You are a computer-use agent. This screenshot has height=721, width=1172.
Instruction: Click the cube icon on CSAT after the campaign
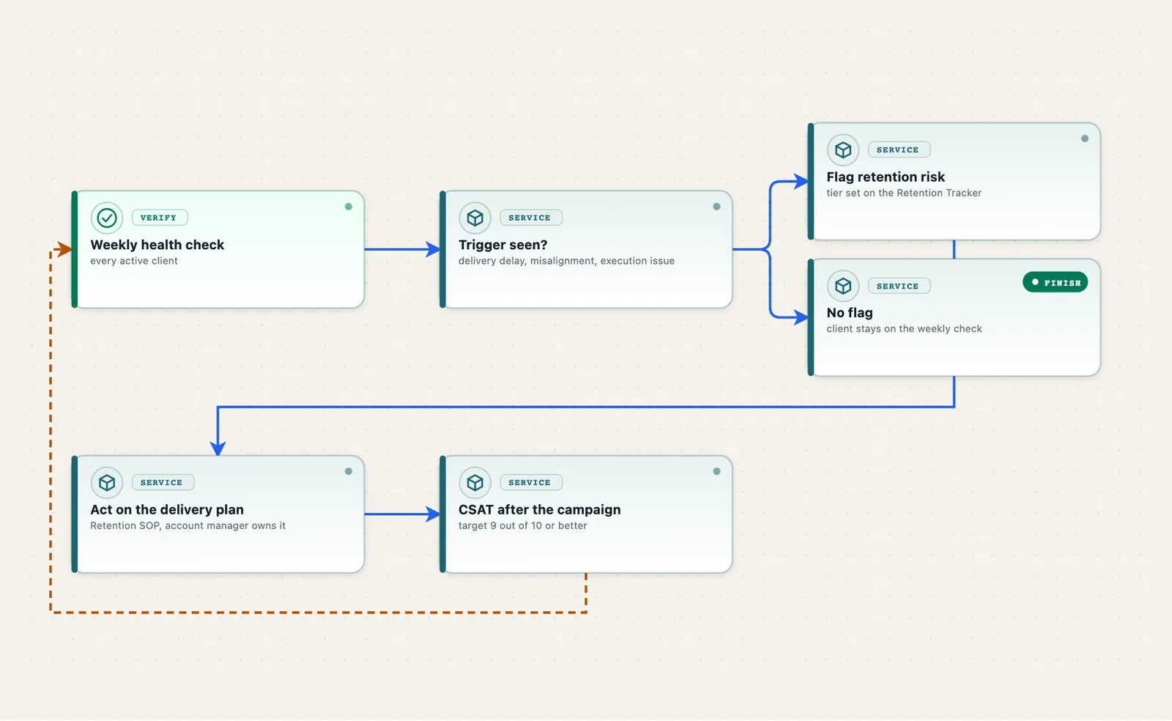coord(475,482)
